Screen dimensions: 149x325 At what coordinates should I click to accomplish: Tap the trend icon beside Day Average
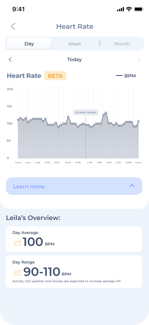[17, 242]
